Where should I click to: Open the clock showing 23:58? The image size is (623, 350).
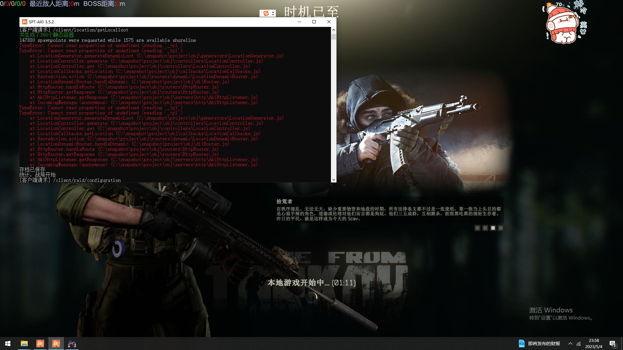point(593,344)
